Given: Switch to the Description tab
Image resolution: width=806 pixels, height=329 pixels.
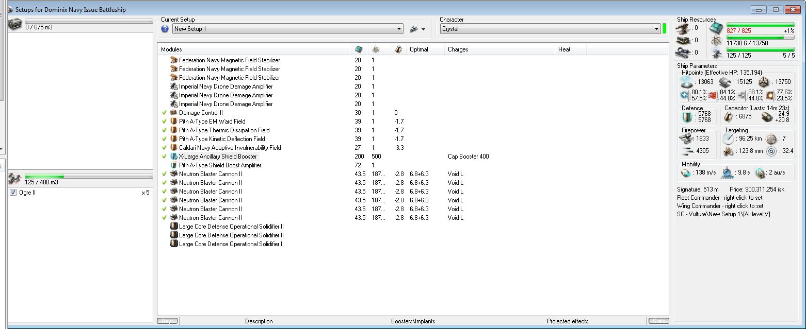Looking at the screenshot, I should pos(259,321).
